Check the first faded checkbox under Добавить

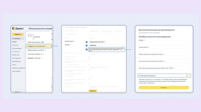(x=89, y=57)
